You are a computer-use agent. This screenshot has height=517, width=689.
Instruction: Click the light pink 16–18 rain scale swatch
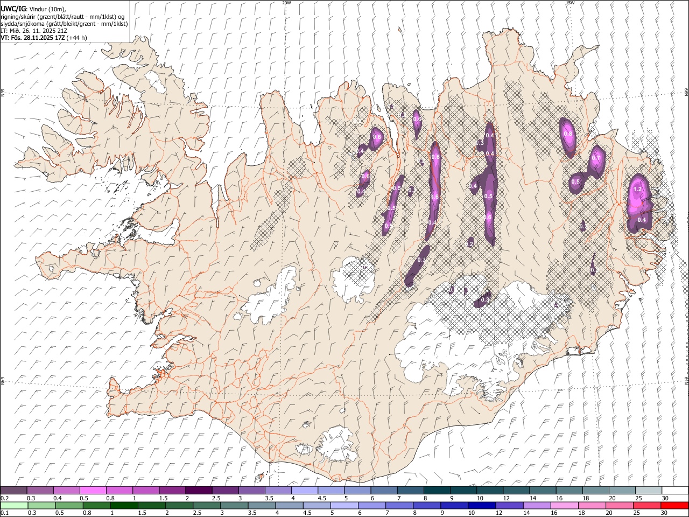click(x=565, y=505)
